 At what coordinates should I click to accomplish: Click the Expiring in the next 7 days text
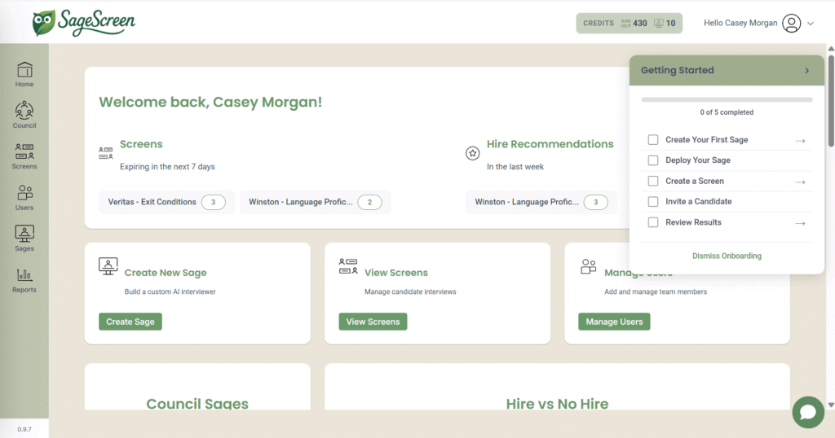167,167
